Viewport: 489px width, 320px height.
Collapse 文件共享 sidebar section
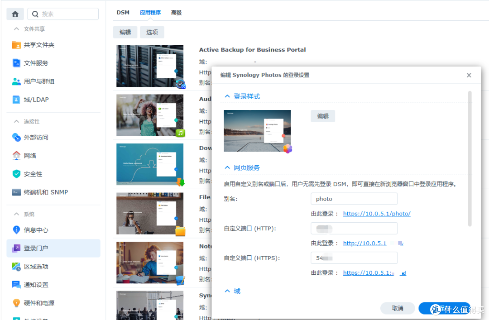tap(16, 29)
